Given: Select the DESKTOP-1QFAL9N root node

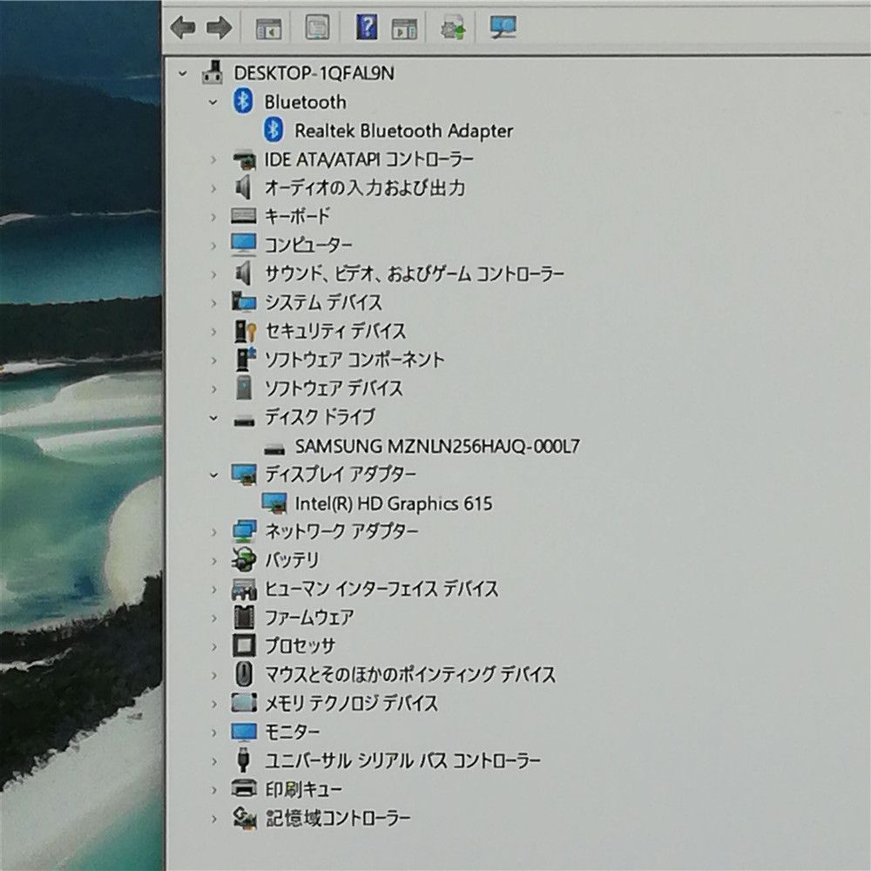Looking at the screenshot, I should (314, 73).
